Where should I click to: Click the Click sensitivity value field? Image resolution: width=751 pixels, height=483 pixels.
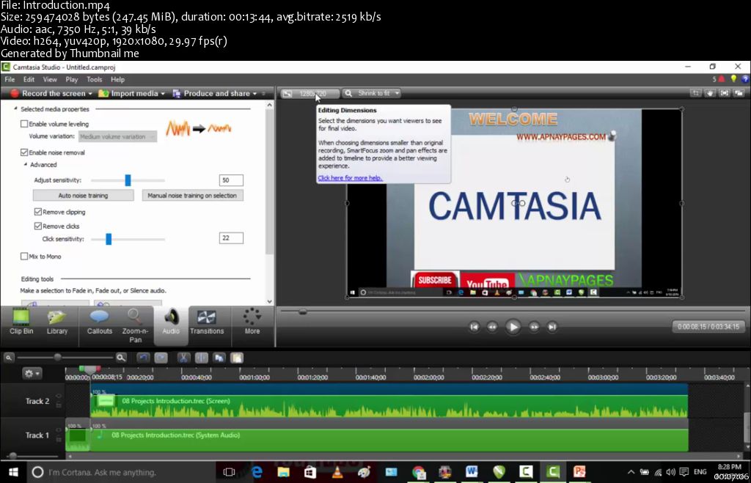point(231,238)
